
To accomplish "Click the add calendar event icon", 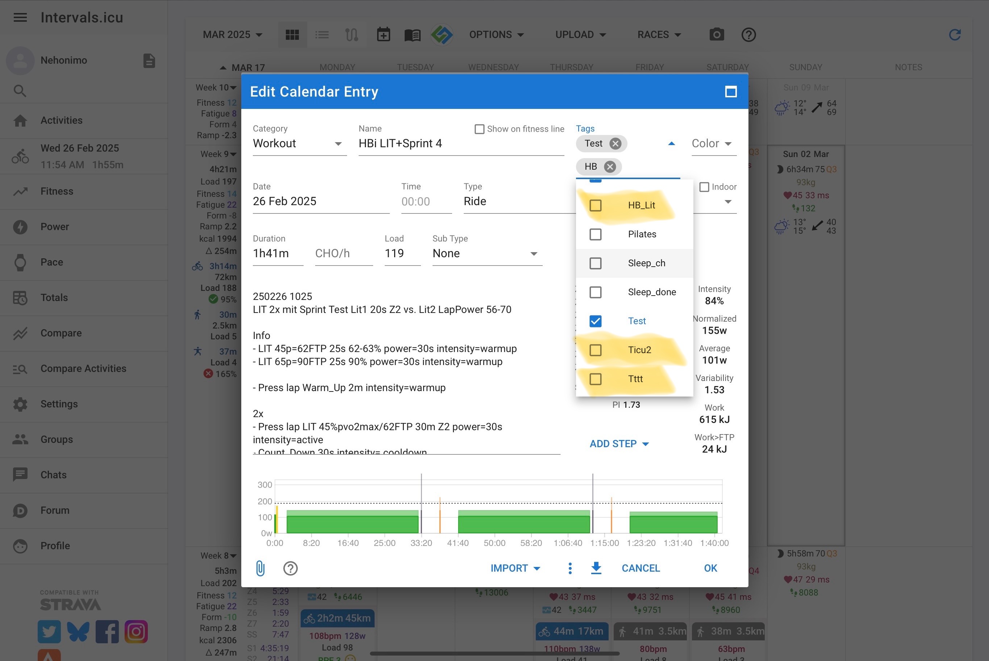I will pyautogui.click(x=383, y=35).
